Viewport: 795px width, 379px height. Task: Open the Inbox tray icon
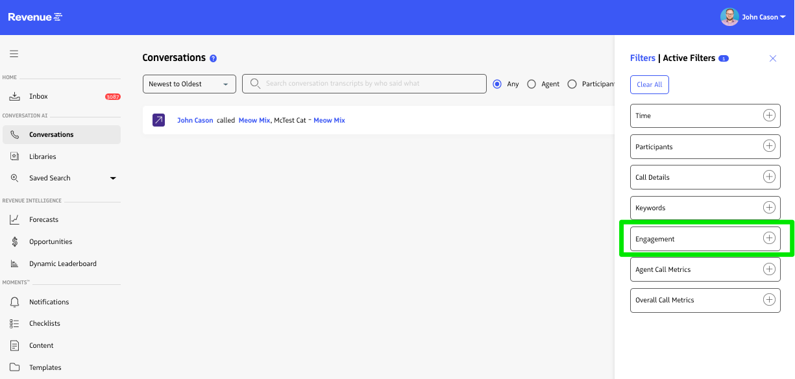[x=14, y=96]
